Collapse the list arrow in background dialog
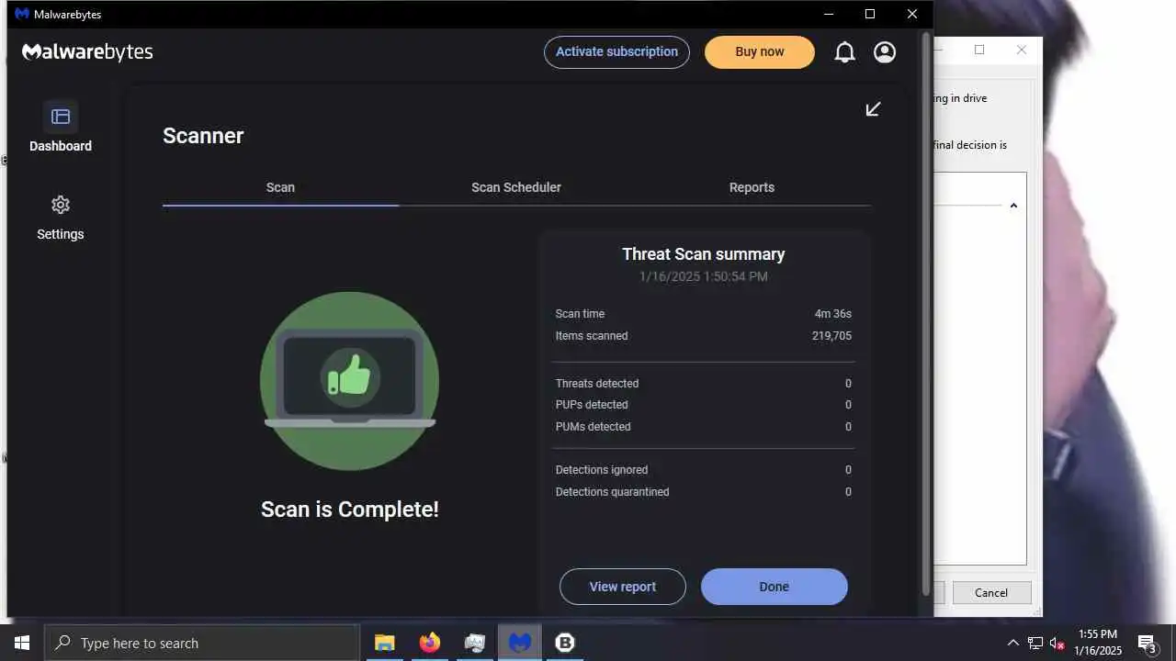Viewport: 1176px width, 661px height. pos(1013,206)
